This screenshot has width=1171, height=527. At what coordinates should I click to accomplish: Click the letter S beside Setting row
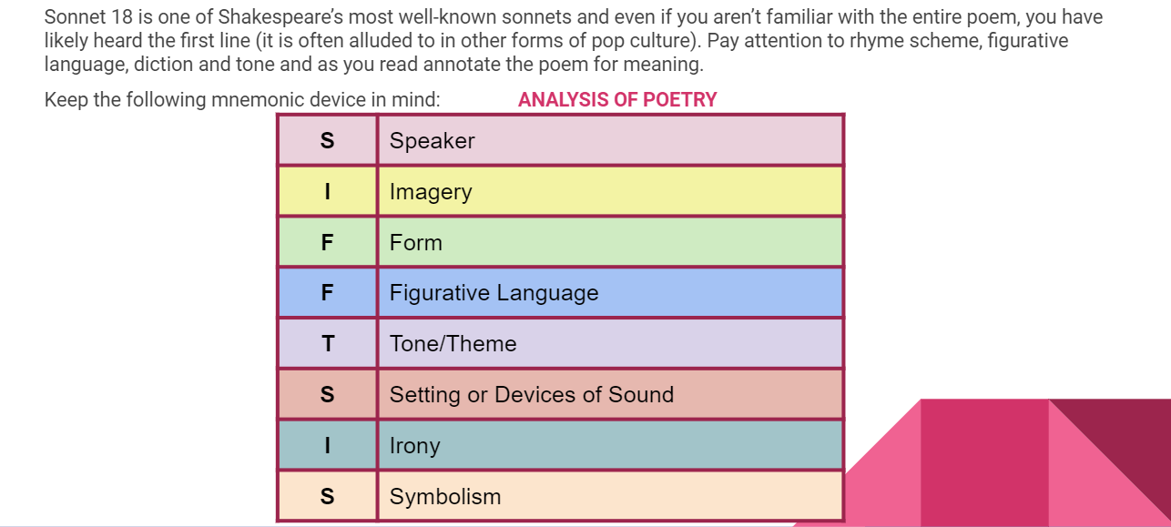327,395
